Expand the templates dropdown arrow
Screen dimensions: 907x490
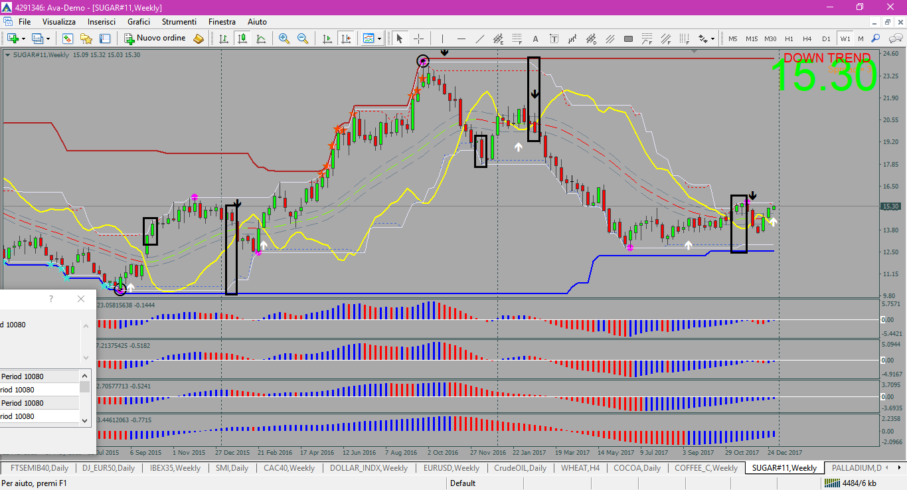tap(380, 39)
